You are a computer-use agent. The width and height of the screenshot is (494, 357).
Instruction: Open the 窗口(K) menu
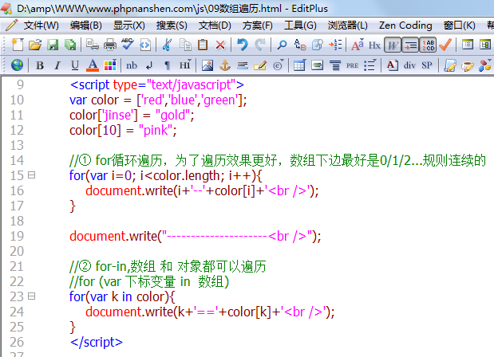[460, 25]
